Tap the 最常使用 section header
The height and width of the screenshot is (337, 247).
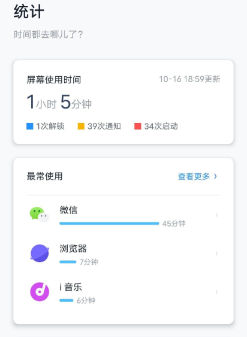pos(44,176)
